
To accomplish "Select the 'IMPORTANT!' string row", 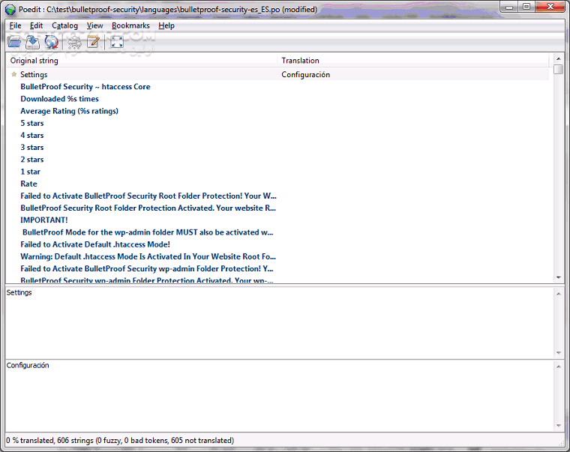I will point(43,220).
